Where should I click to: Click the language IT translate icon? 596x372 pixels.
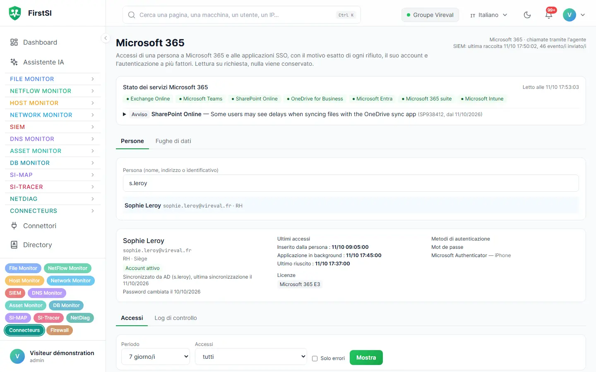pyautogui.click(x=473, y=15)
